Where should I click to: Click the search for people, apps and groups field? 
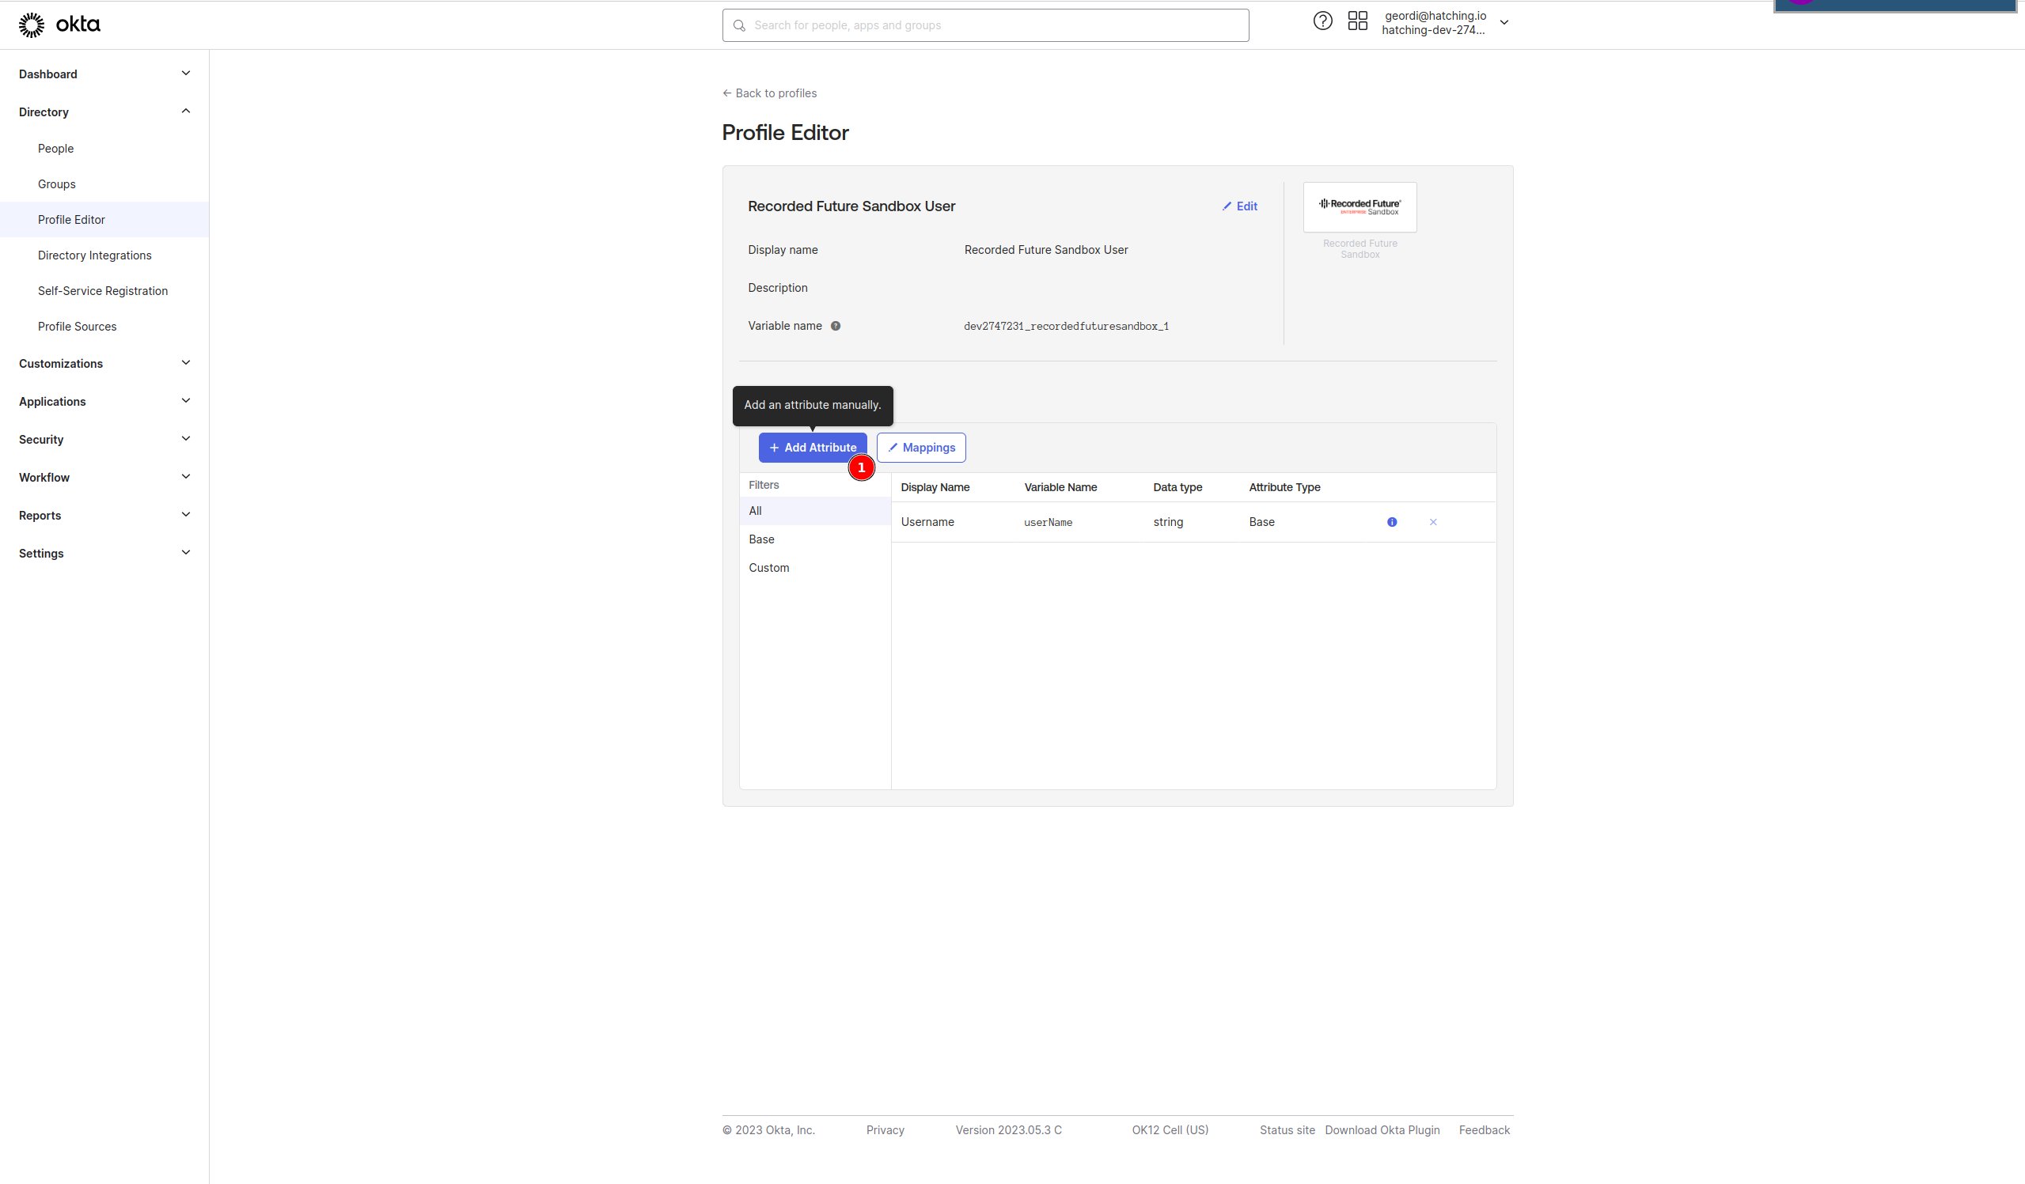coord(985,25)
